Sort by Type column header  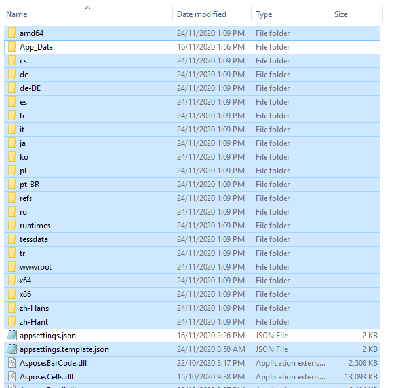(264, 14)
